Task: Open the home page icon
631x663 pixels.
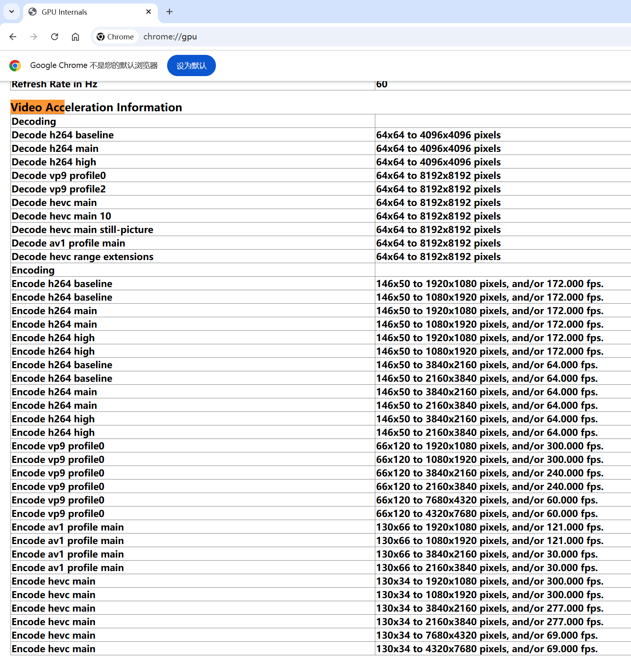Action: (75, 37)
